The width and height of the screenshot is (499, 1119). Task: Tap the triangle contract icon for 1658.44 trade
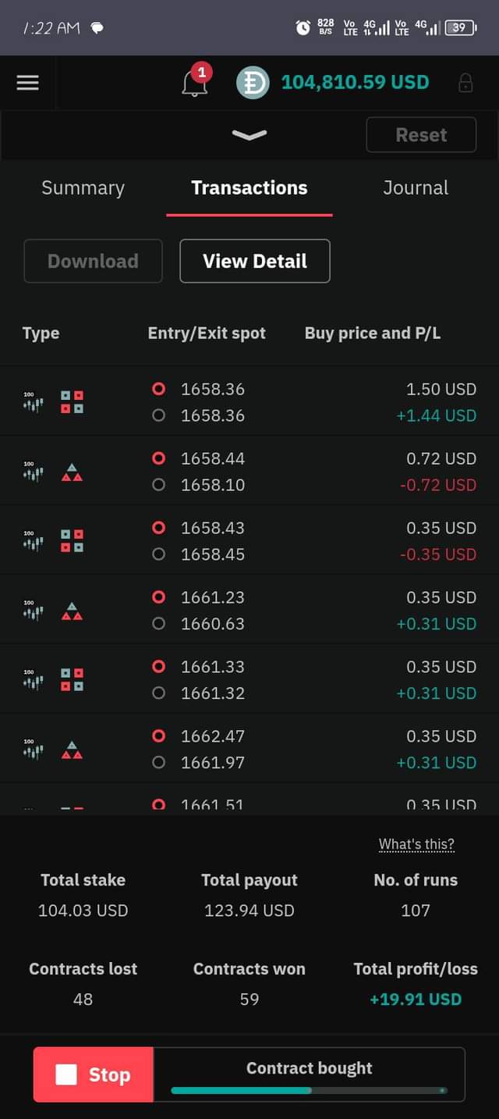point(72,472)
